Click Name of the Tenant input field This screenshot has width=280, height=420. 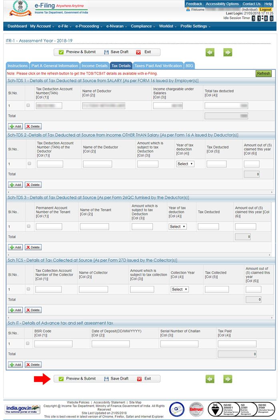coord(94,227)
